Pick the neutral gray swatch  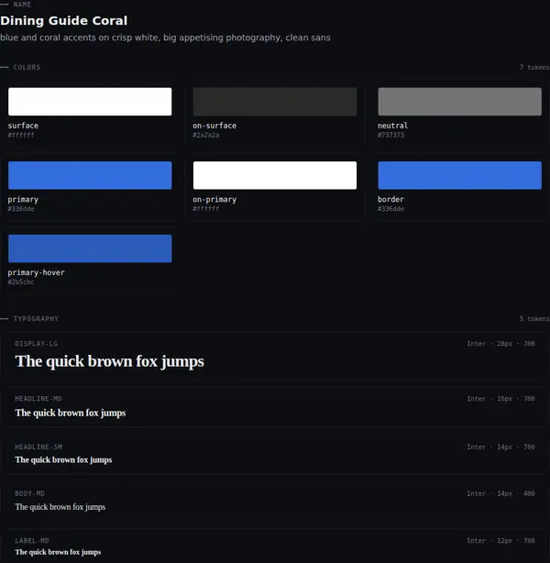460,102
